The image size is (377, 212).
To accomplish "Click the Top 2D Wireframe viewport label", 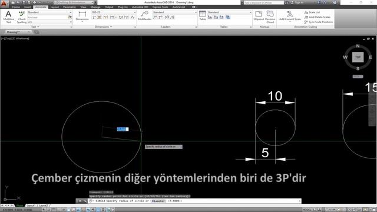I will click(x=15, y=38).
